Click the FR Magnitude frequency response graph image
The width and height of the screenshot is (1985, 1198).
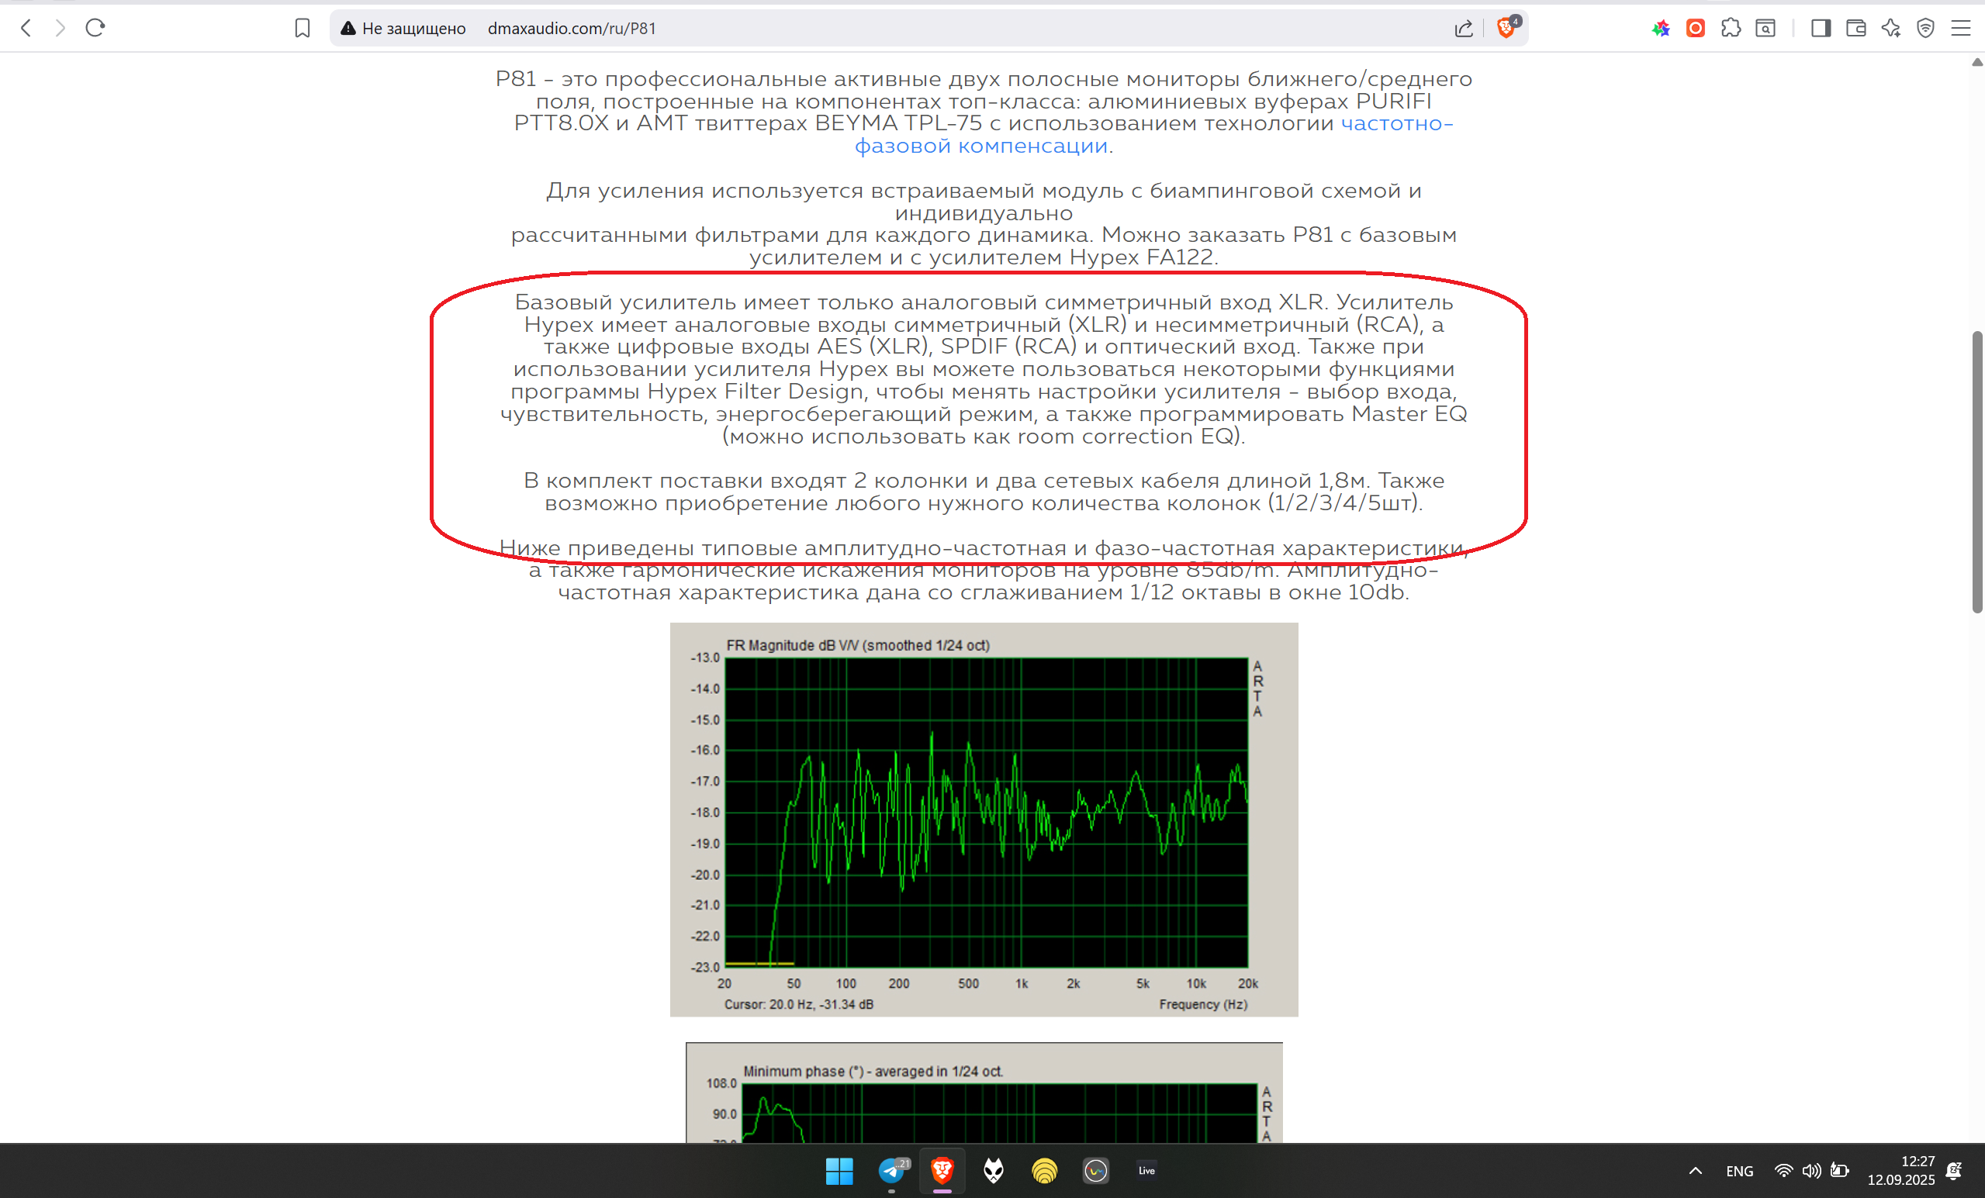[x=984, y=819]
